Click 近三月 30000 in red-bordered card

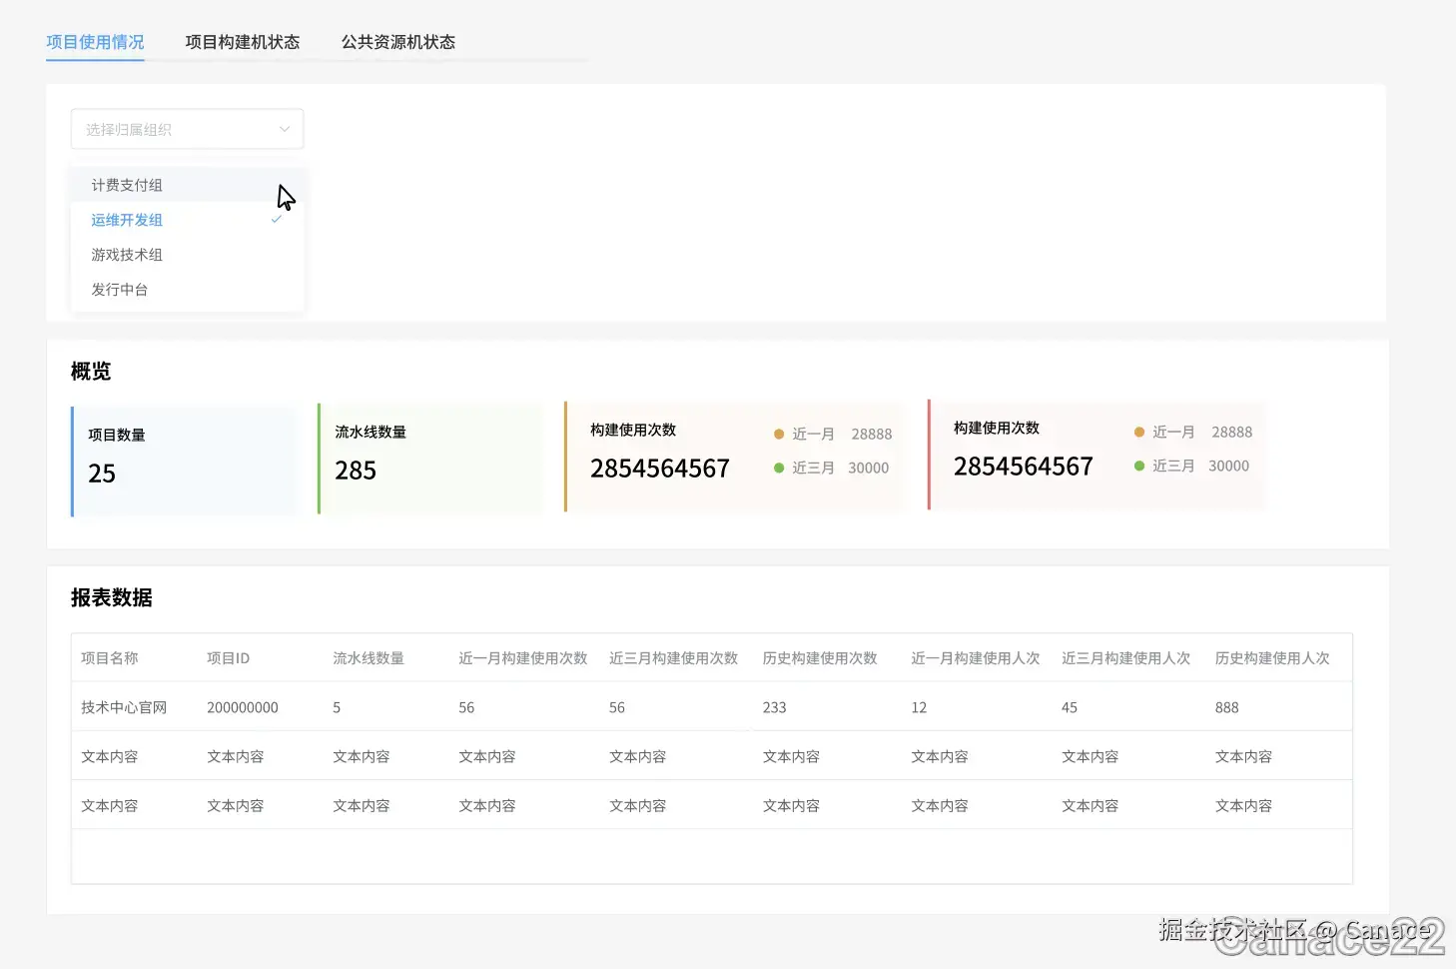(x=1191, y=466)
